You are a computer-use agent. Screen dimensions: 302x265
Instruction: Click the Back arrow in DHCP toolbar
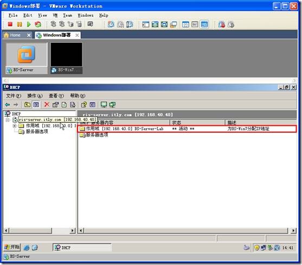[7, 105]
